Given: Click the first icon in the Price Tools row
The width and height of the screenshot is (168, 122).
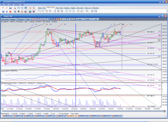Looking at the screenshot, I should 40,11.
